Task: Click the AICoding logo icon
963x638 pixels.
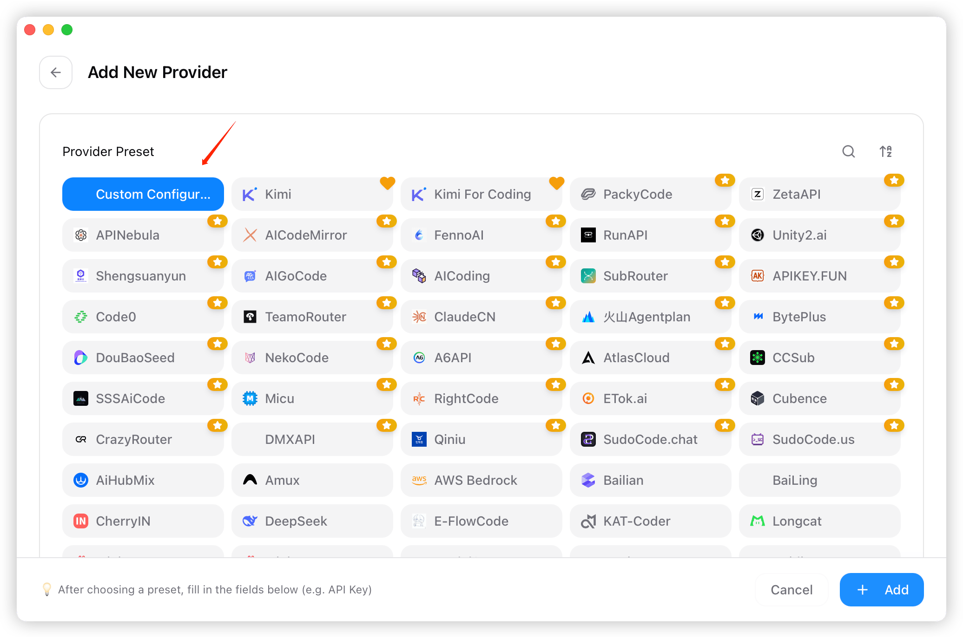Action: pyautogui.click(x=419, y=276)
